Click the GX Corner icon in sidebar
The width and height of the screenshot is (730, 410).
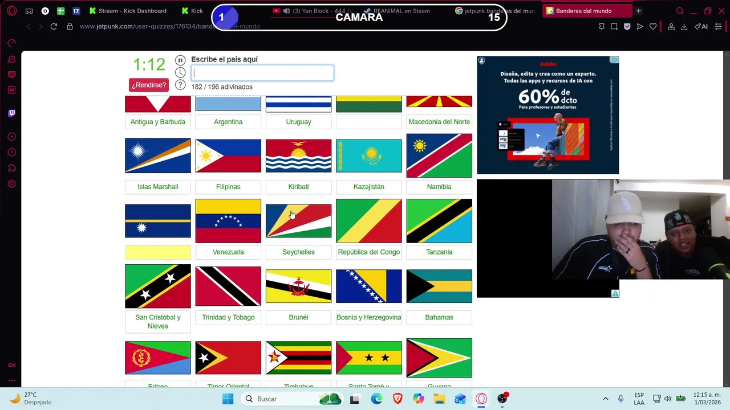(12, 365)
